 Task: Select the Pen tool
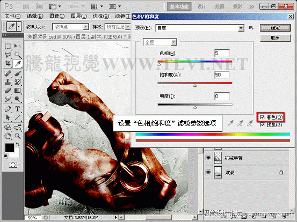tap(8, 109)
